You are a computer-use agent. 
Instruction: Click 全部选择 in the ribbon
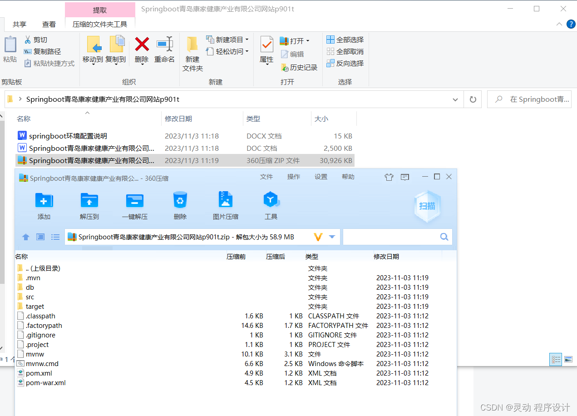(345, 40)
